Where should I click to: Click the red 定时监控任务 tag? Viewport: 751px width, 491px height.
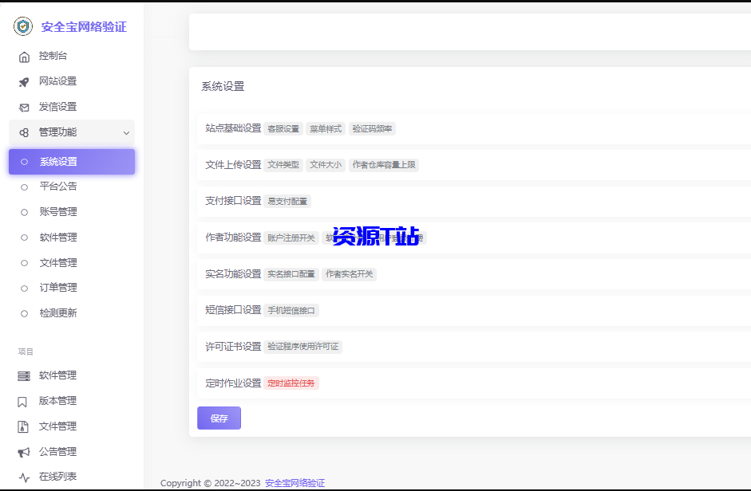coord(291,383)
